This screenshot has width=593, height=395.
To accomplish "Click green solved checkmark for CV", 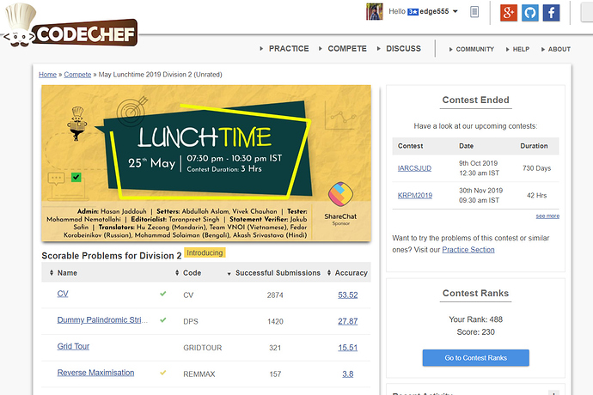I will pos(163,294).
